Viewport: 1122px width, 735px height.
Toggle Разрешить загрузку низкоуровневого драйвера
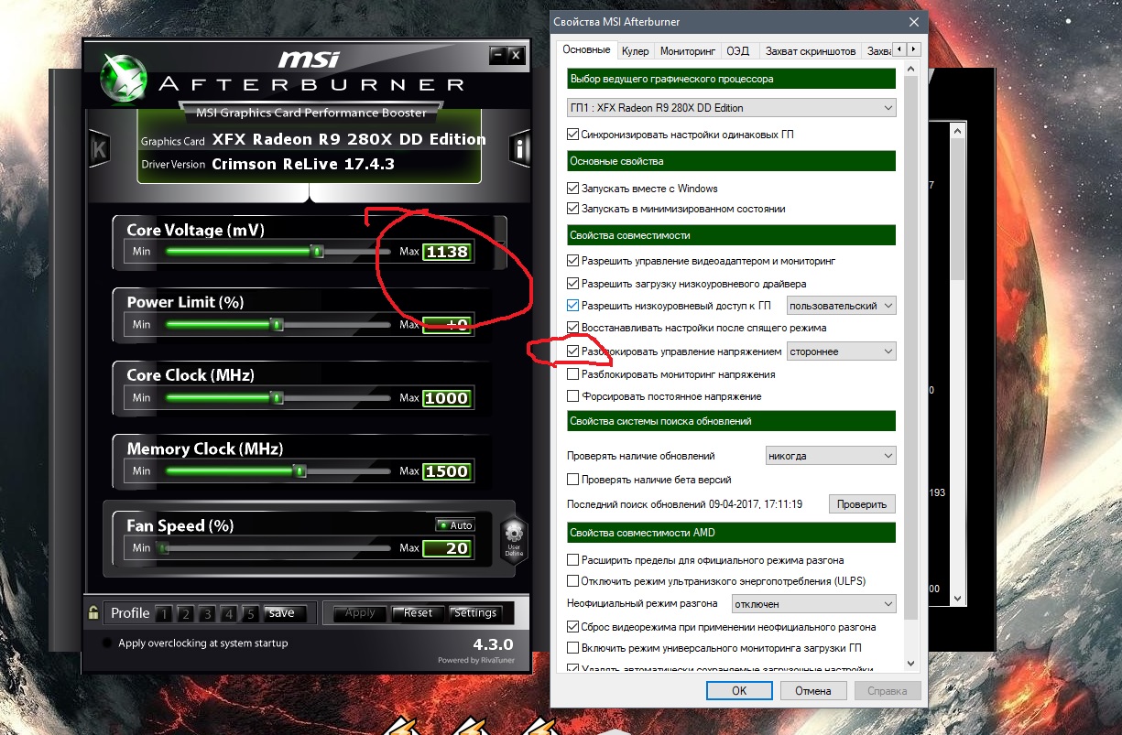click(x=573, y=284)
